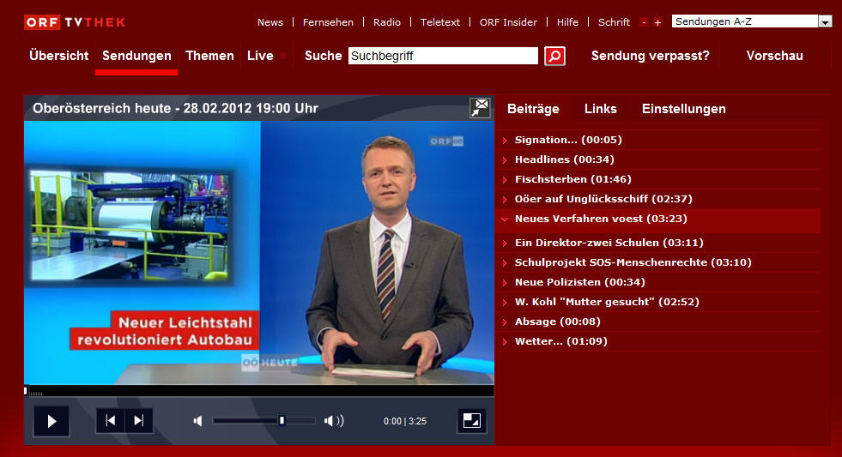Open the Hilfe link
The width and height of the screenshot is (842, 457).
click(x=567, y=22)
